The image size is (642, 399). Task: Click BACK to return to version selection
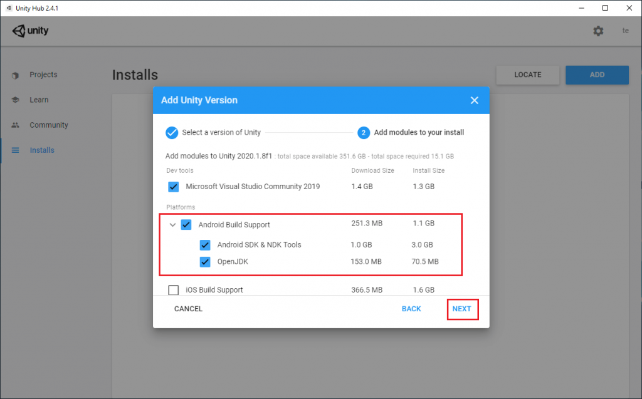[411, 309]
